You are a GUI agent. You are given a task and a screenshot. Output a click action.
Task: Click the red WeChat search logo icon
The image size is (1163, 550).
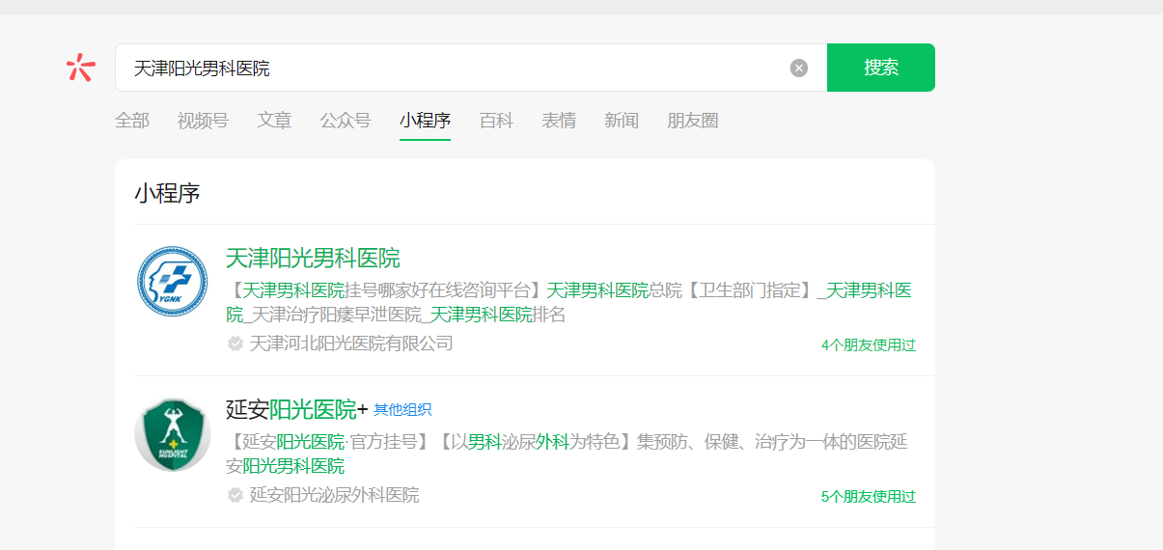pos(81,67)
